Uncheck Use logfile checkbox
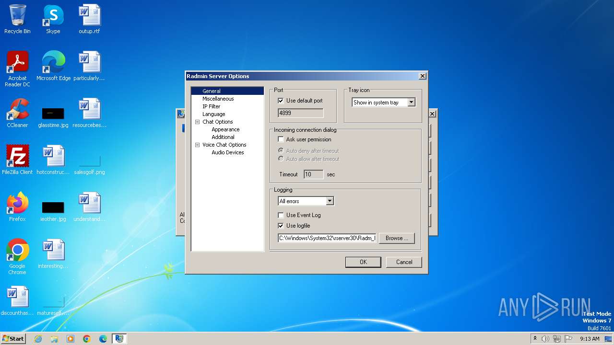 [x=281, y=226]
